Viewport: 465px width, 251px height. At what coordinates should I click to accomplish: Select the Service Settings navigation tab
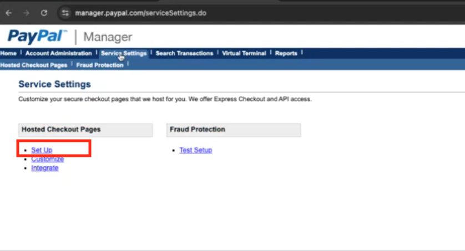(124, 53)
